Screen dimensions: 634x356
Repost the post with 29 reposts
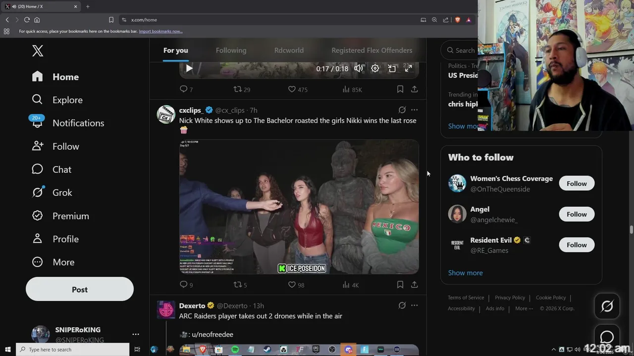(x=242, y=89)
